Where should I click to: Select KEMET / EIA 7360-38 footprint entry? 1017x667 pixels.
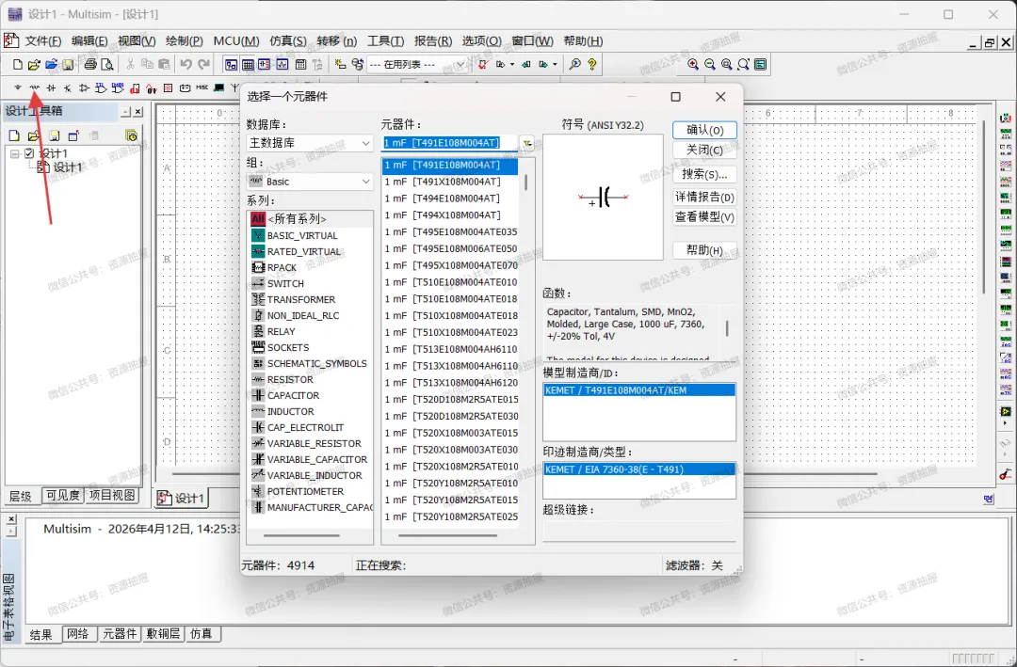pos(638,470)
